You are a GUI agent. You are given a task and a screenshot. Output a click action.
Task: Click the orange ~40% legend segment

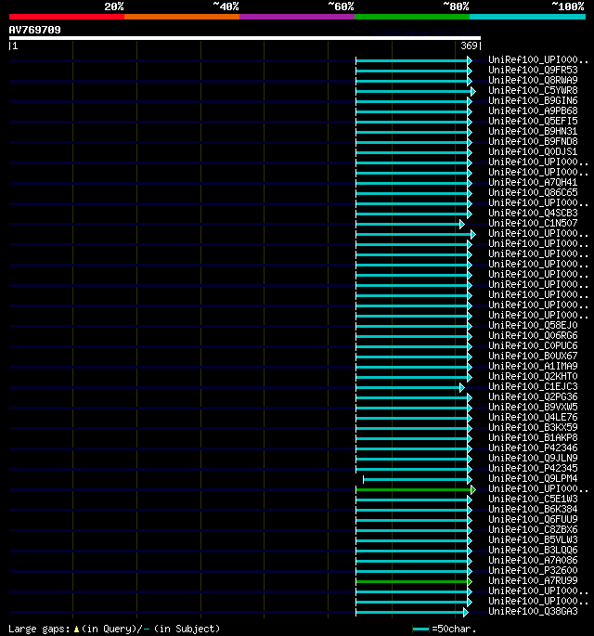[182, 17]
